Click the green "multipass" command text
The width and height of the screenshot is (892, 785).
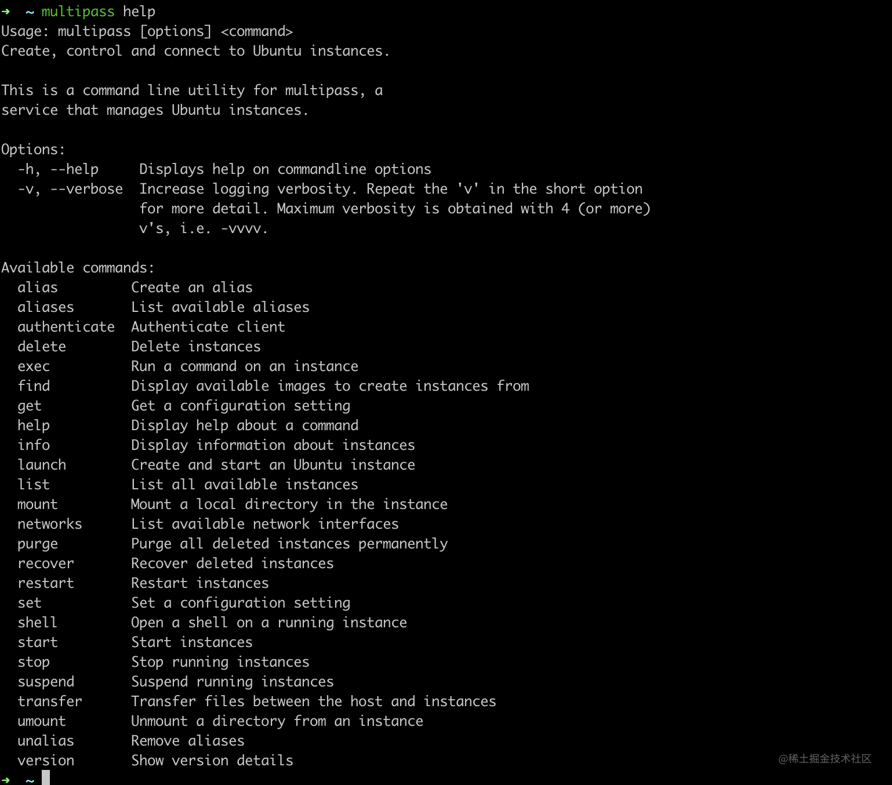[78, 12]
